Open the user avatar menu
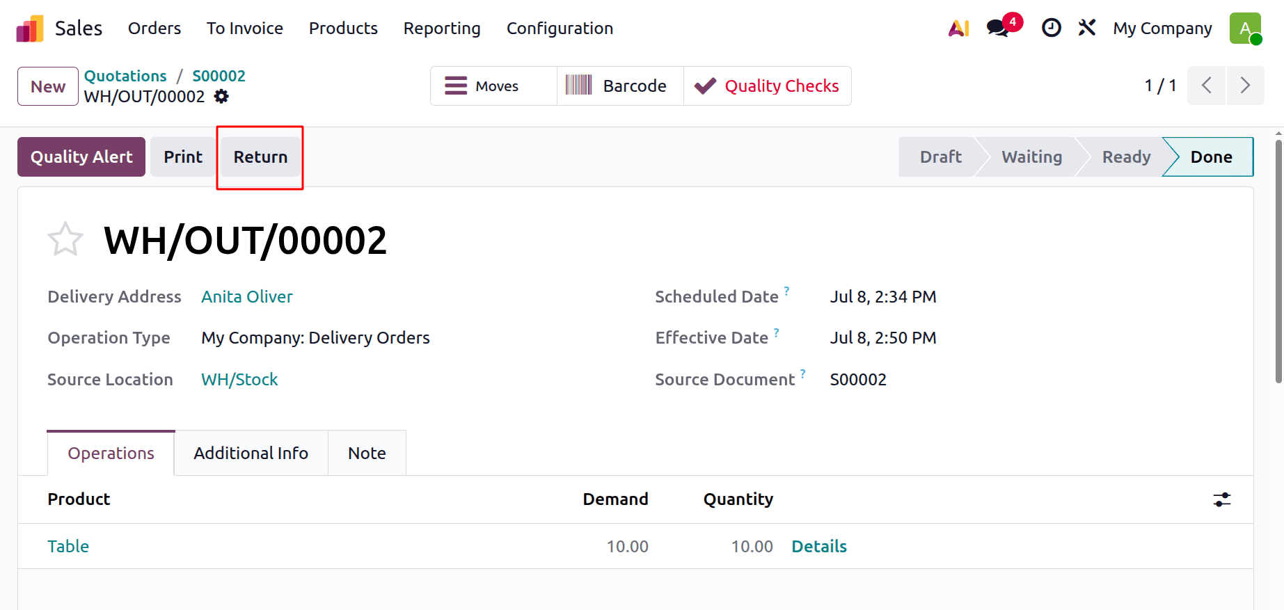 click(x=1246, y=29)
